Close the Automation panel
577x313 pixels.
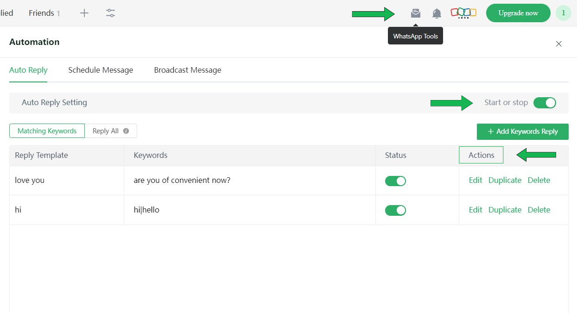(x=558, y=44)
